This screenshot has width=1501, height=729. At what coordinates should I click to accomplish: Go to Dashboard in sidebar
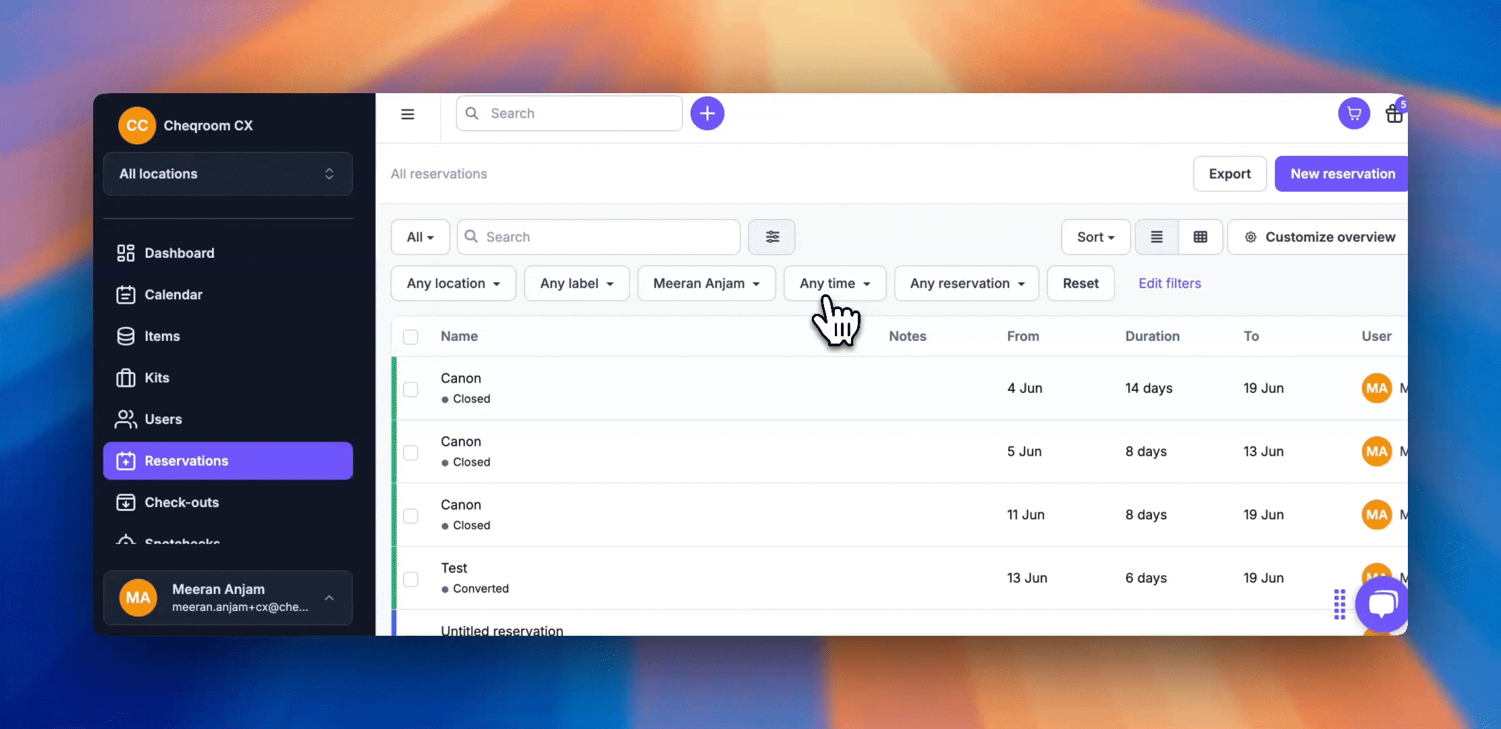coord(228,253)
